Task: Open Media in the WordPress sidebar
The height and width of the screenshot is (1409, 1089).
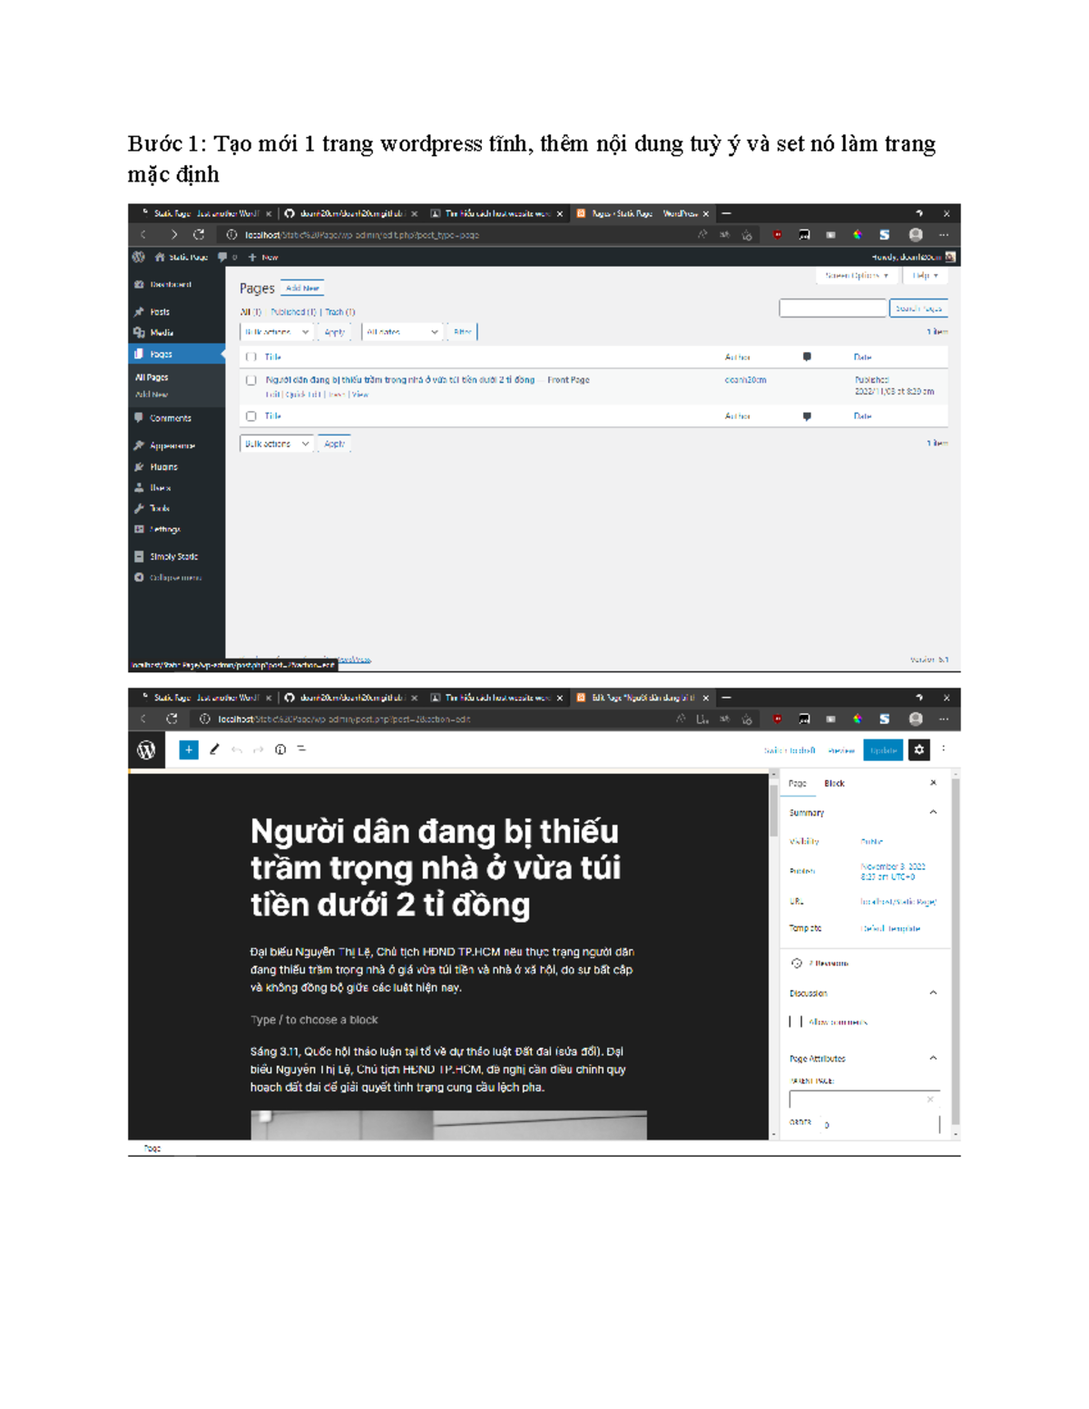Action: point(161,333)
